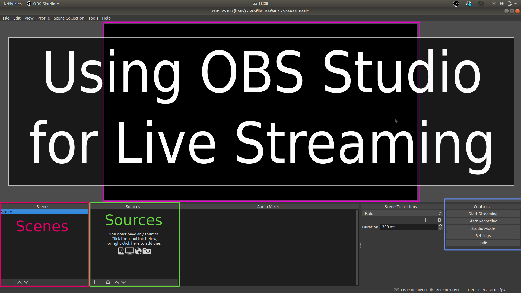Open the system menu arrow in top bar
Image resolution: width=521 pixels, height=293 pixels.
[x=516, y=4]
